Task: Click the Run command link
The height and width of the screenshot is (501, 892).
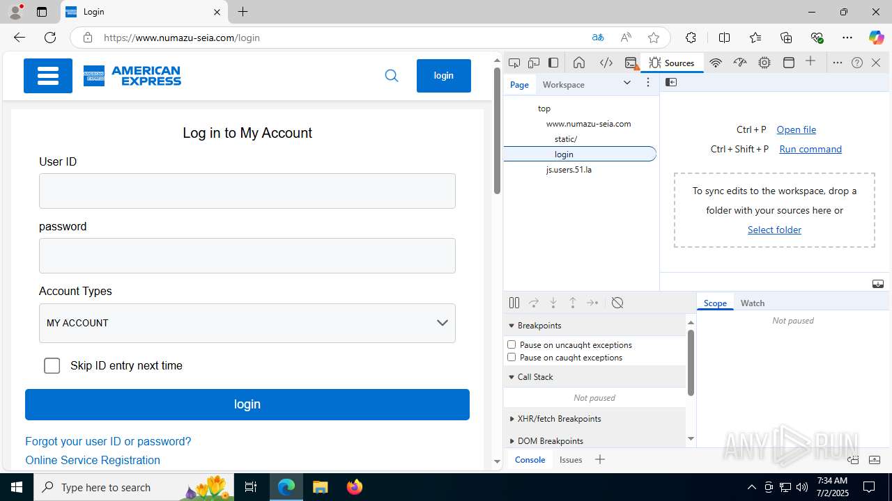Action: click(x=810, y=149)
